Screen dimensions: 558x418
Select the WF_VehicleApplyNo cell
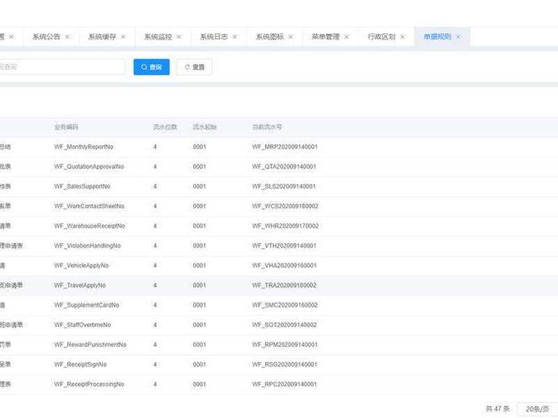click(x=82, y=265)
